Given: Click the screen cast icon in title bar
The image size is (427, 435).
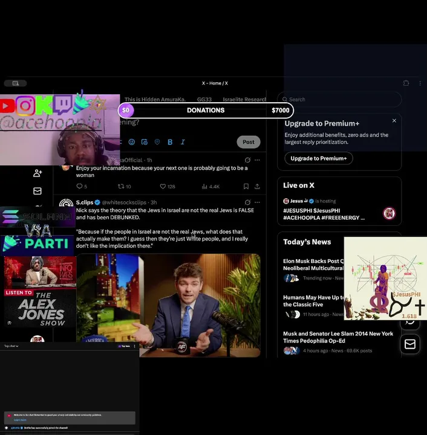Looking at the screenshot, I should coord(16,83).
